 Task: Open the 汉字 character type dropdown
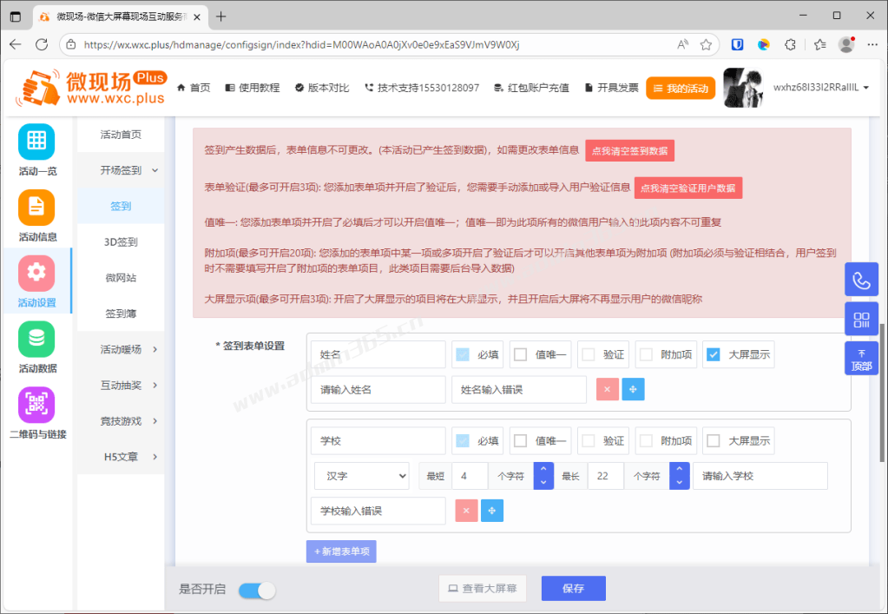click(x=361, y=475)
